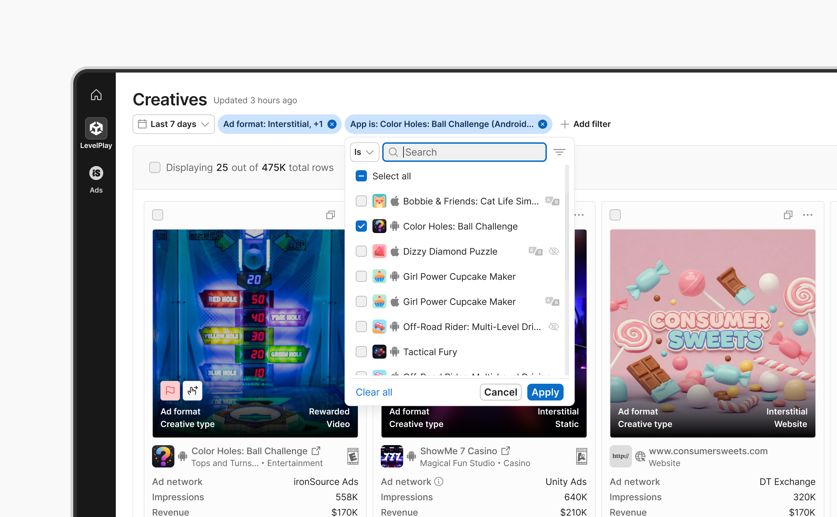The width and height of the screenshot is (837, 517).
Task: Open LevelPlay from the sidebar
Action: 96,134
